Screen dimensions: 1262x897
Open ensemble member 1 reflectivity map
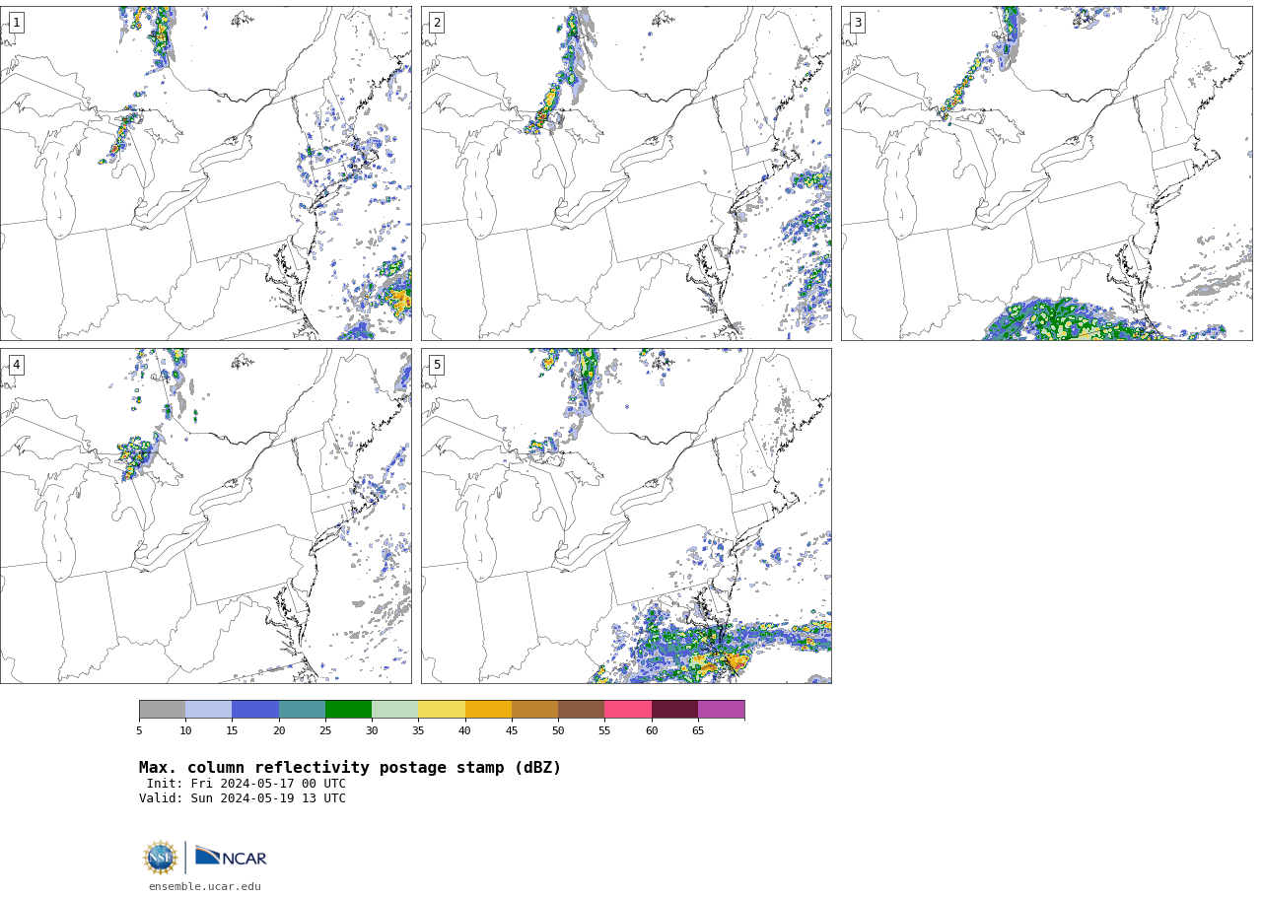pyautogui.click(x=206, y=173)
